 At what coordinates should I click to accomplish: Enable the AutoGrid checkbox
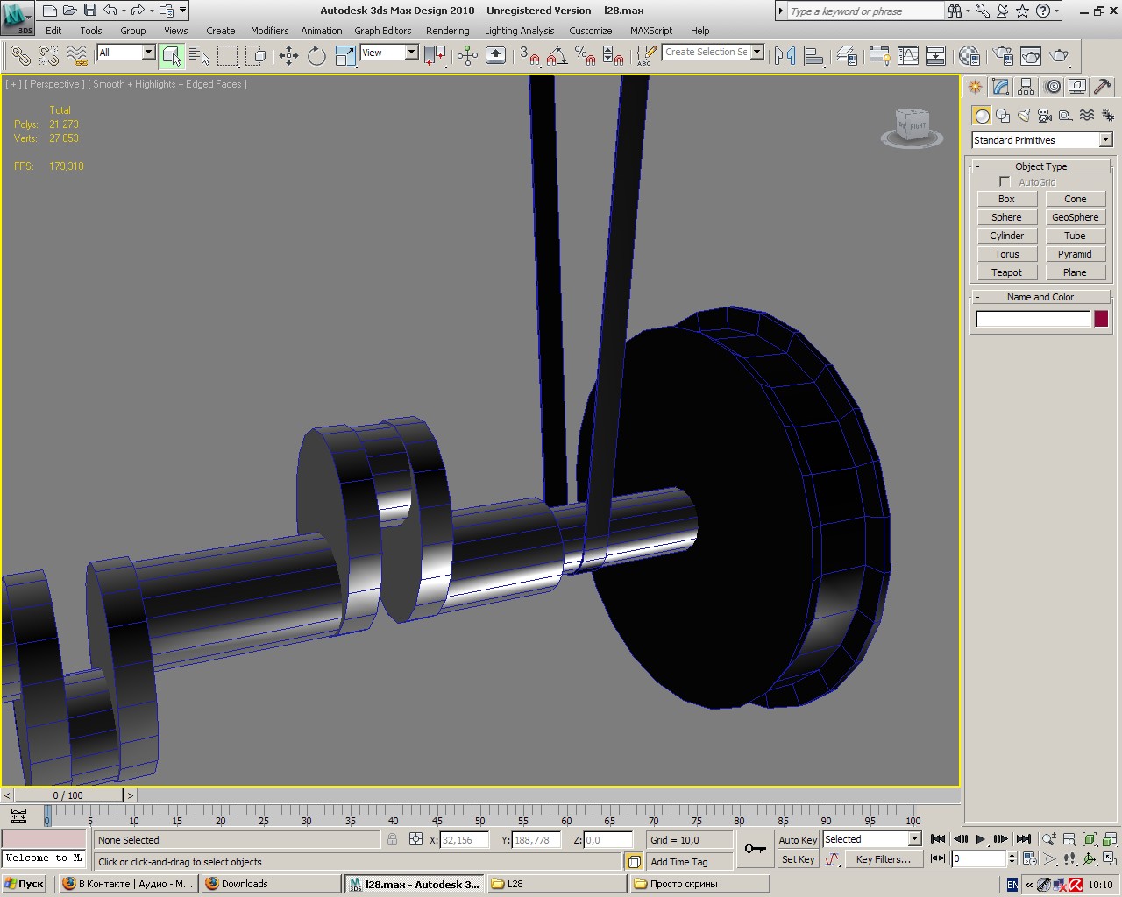(x=1005, y=182)
